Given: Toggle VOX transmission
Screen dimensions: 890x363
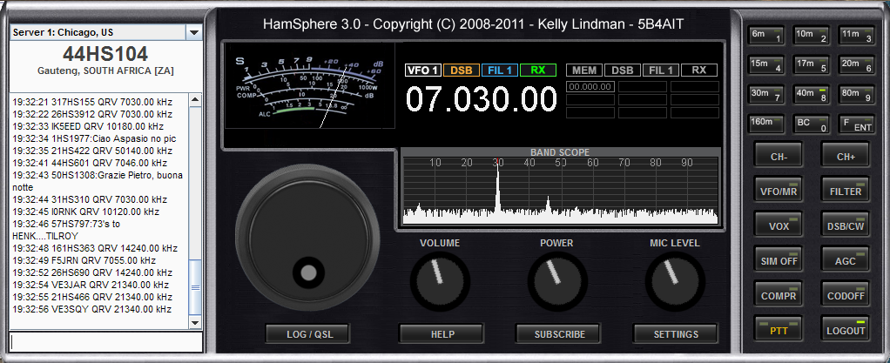Looking at the screenshot, I should point(779,225).
